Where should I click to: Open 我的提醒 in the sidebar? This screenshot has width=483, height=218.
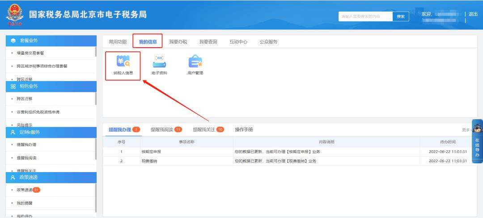pos(25,203)
